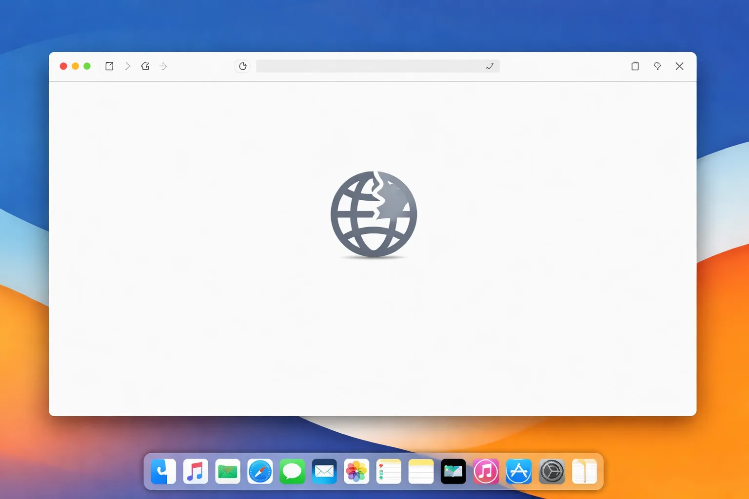Open the white Music app in the dock

(x=196, y=472)
